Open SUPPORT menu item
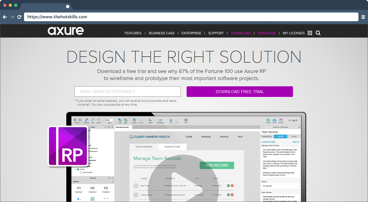Image resolution: width=368 pixels, height=202 pixels. (216, 33)
